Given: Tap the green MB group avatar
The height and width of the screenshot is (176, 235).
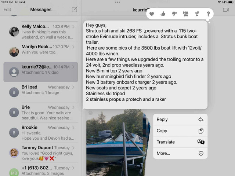Looking at the screenshot, I should click(x=14, y=172).
